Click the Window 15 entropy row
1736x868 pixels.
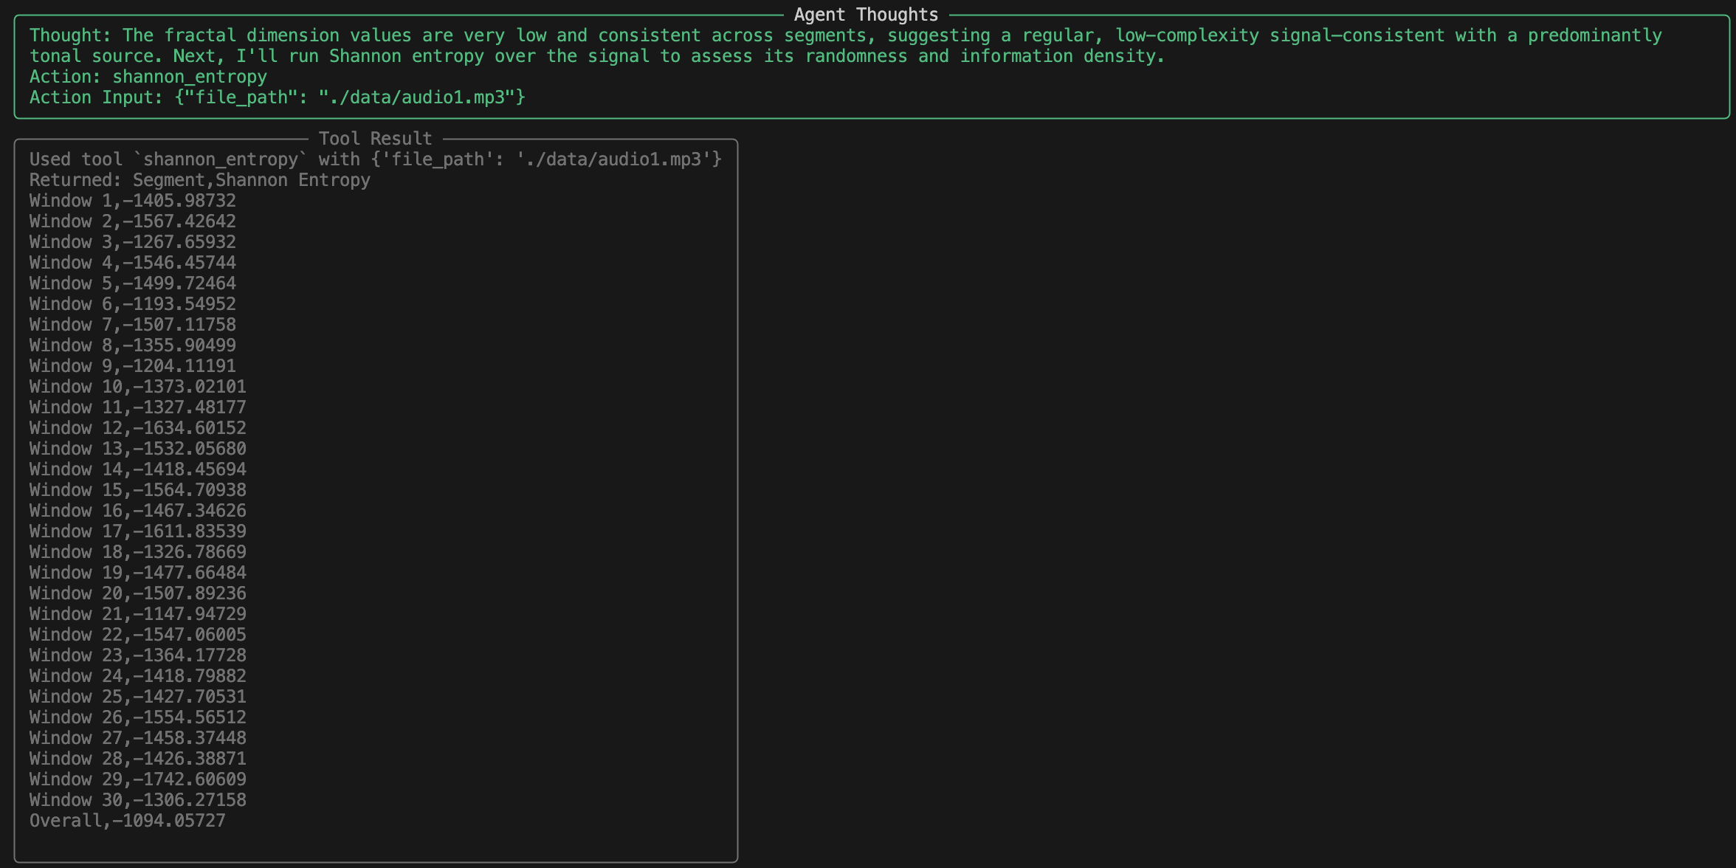point(138,490)
